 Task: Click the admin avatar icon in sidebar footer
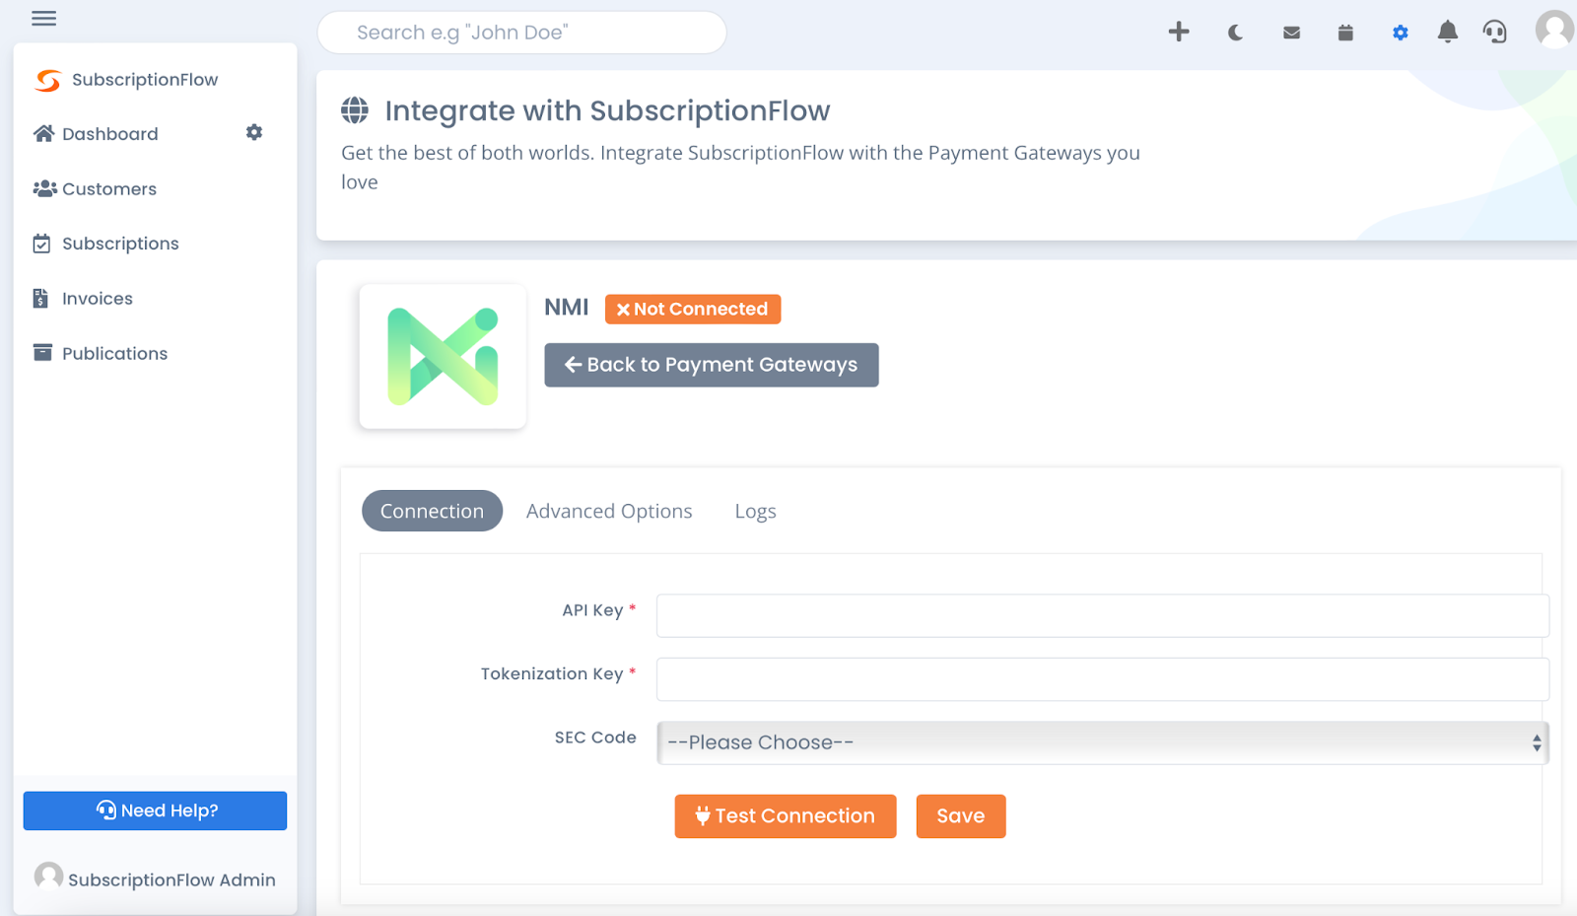click(x=48, y=876)
